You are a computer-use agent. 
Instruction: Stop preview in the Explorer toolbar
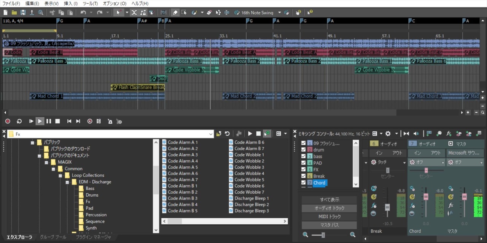pyautogui.click(x=258, y=134)
